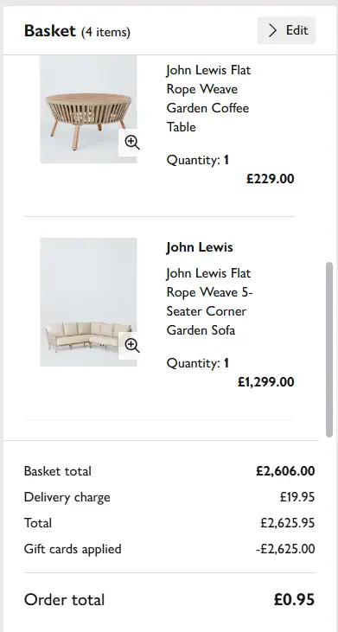This screenshot has height=632, width=338.
Task: Select the £1,299.00 sofa price
Action: coord(266,381)
